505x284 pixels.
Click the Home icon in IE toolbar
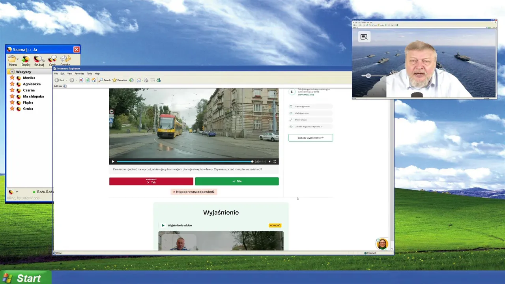tap(94, 80)
